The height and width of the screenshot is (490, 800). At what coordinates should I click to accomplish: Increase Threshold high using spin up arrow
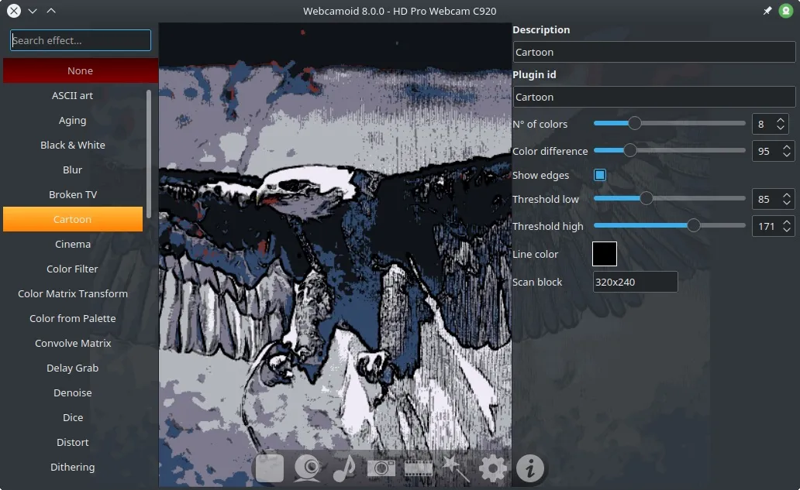[x=787, y=222]
